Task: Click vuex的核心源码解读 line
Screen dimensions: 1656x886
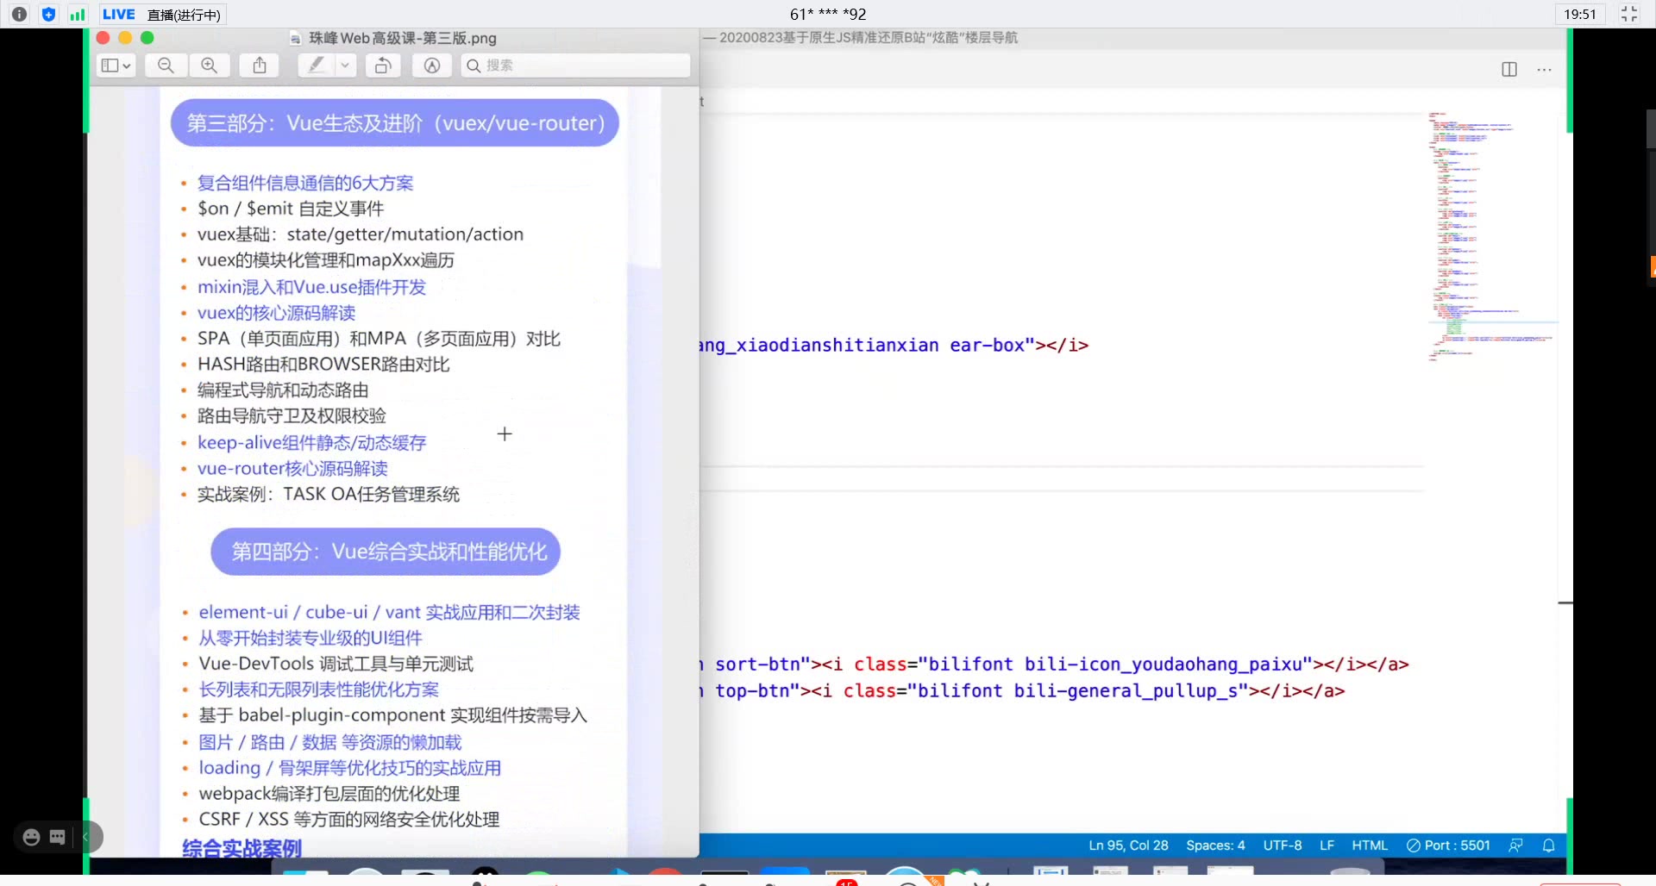Action: point(276,313)
